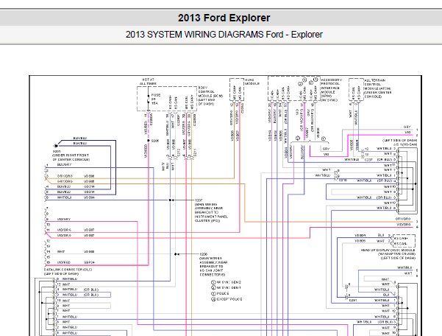Click the S205 splice label
442x336 pixels.
(x=155, y=141)
